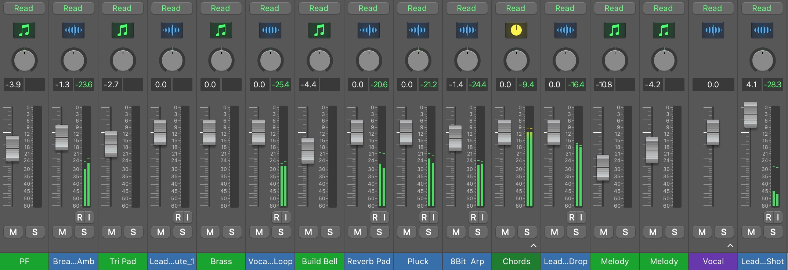The height and width of the screenshot is (270, 788).
Task: Click the -10.8 Melody channel note icon
Action: pos(615,30)
